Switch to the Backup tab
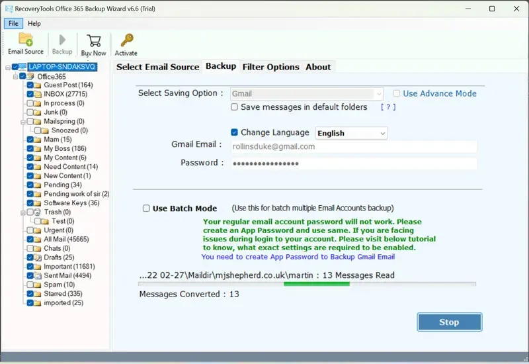This screenshot has height=364, width=529. tap(221, 66)
